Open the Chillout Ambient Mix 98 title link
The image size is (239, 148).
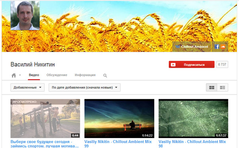pos(192,144)
